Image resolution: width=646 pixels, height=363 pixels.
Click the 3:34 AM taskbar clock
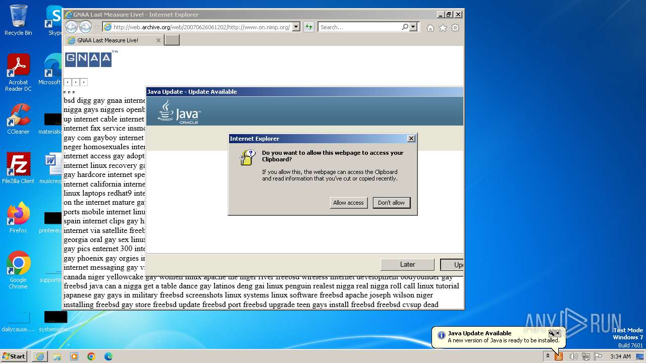click(620, 356)
